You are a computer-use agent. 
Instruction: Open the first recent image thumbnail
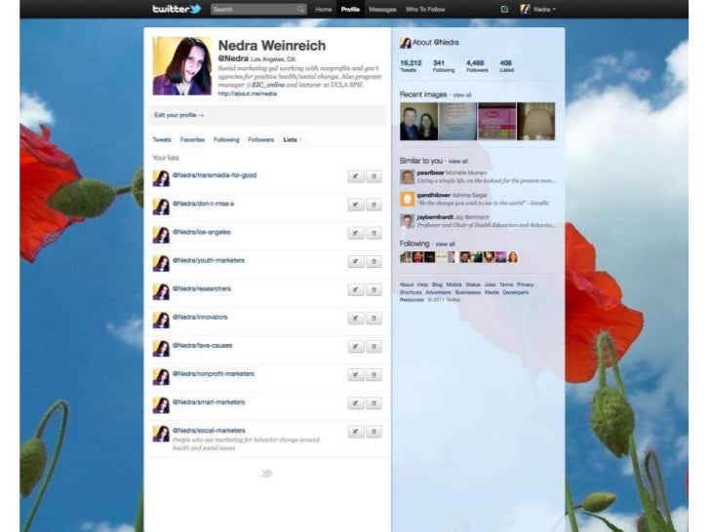pyautogui.click(x=418, y=121)
